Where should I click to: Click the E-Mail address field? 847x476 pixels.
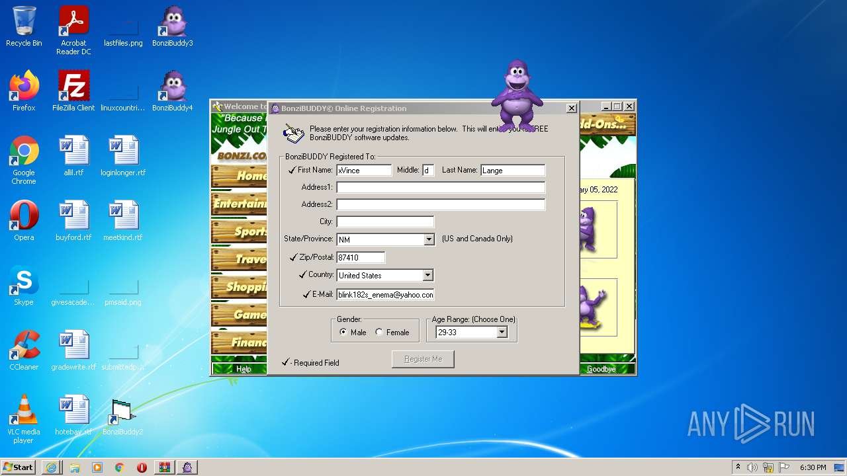tap(385, 295)
